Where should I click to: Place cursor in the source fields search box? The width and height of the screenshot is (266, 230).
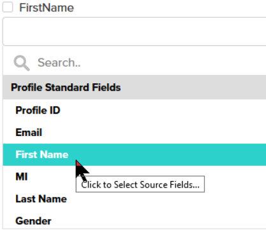(148, 63)
